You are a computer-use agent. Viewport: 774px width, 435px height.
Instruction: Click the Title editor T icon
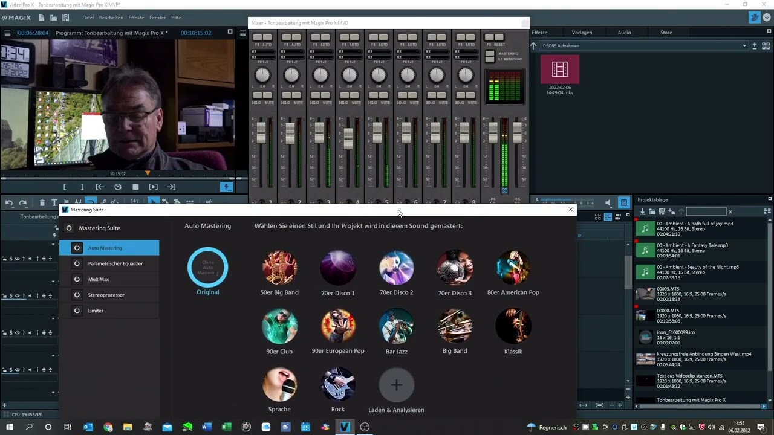point(54,203)
